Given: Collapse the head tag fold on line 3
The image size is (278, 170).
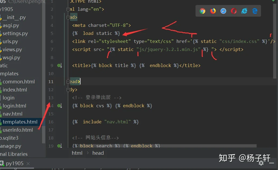Looking at the screenshot, I should 68,17.
